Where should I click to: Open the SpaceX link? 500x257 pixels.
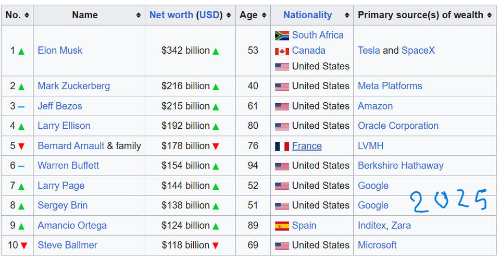pyautogui.click(x=418, y=50)
